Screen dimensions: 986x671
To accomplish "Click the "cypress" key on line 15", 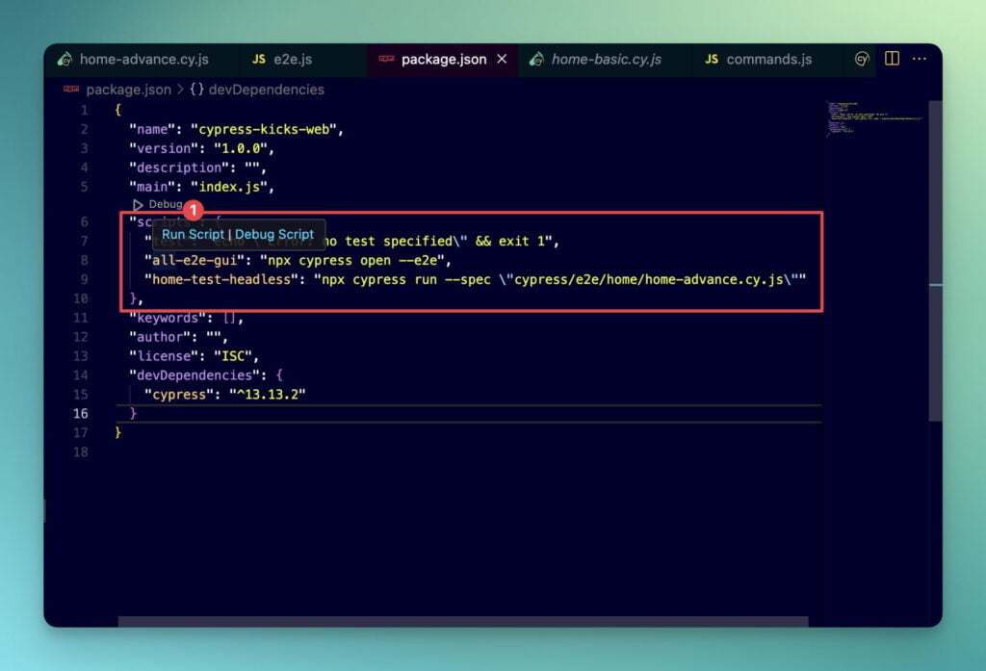I will (179, 395).
